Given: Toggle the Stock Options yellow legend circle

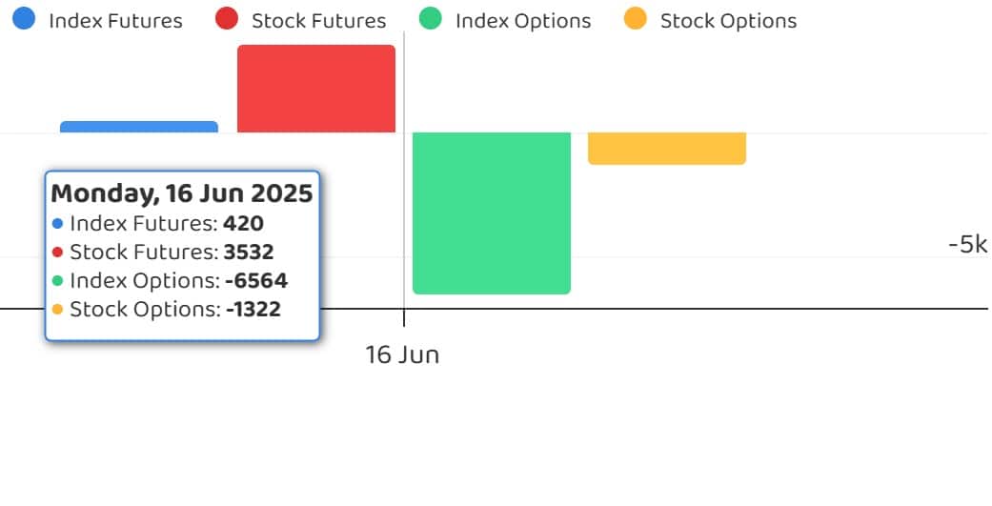Looking at the screenshot, I should click(x=636, y=18).
